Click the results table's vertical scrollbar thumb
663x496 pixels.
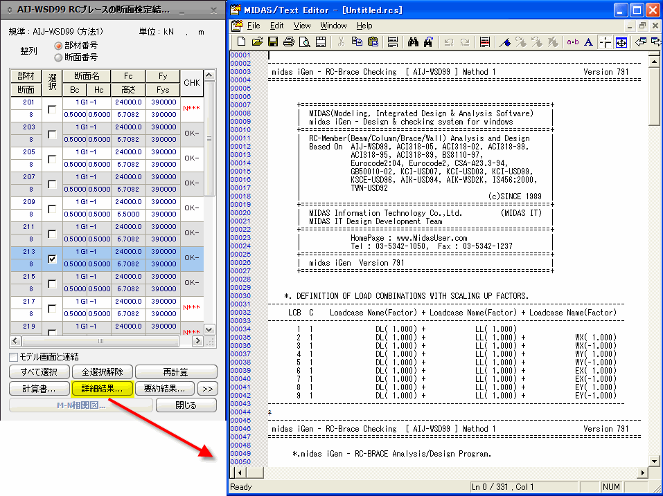(209, 138)
